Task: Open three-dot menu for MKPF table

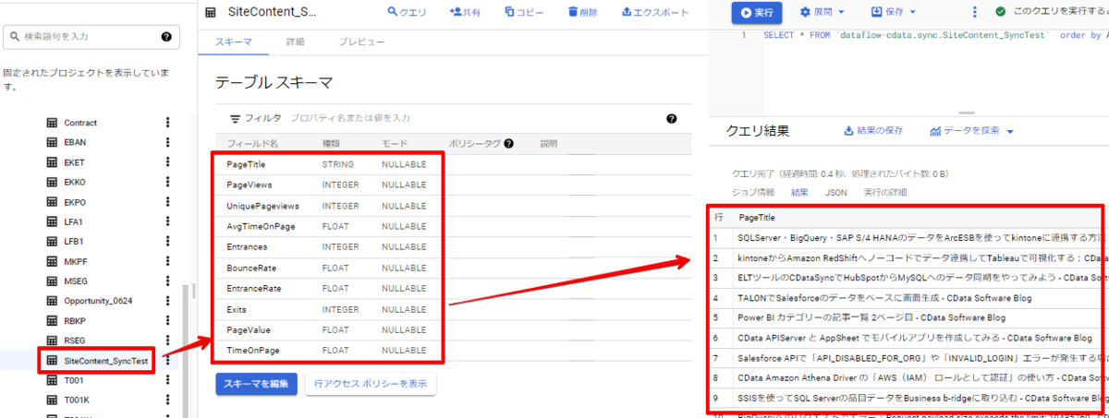Action: coord(167,262)
